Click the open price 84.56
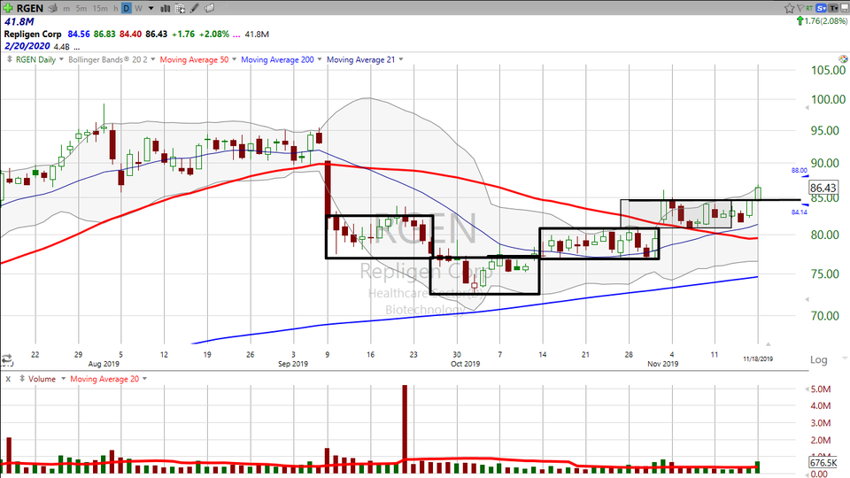The image size is (850, 478). pos(79,35)
